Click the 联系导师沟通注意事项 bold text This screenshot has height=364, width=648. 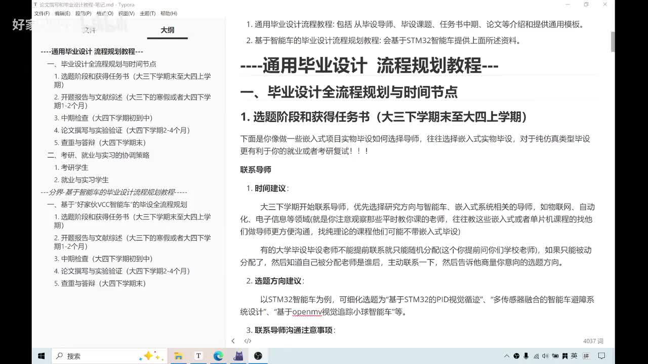point(294,330)
